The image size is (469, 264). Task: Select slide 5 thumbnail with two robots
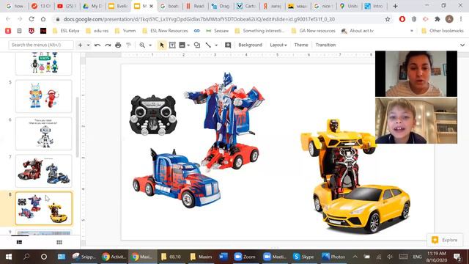pyautogui.click(x=44, y=96)
